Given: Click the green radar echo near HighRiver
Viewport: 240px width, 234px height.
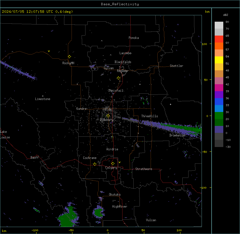Looking at the screenshot, I should point(98,212).
